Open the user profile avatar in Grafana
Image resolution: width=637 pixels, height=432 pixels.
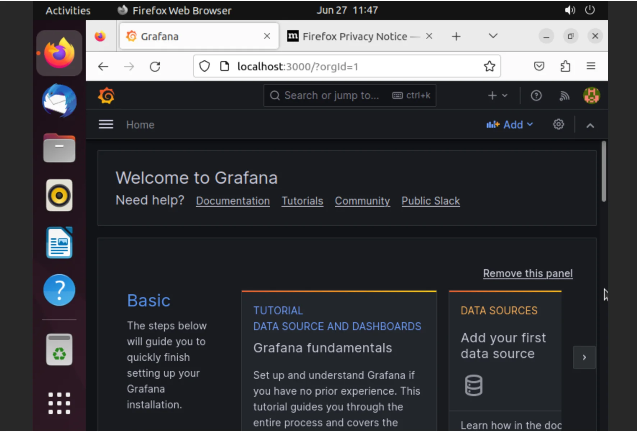591,95
